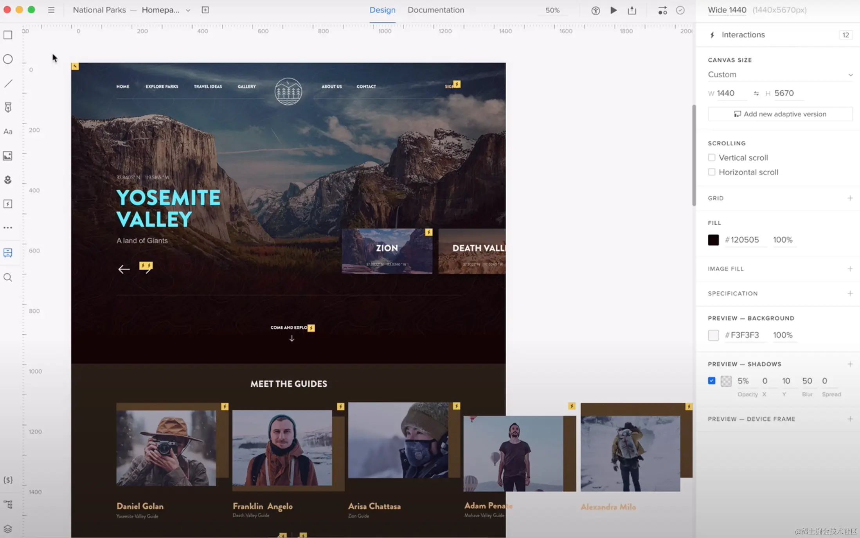The image size is (860, 538).
Task: Expand the Image Fill section
Action: pos(850,269)
